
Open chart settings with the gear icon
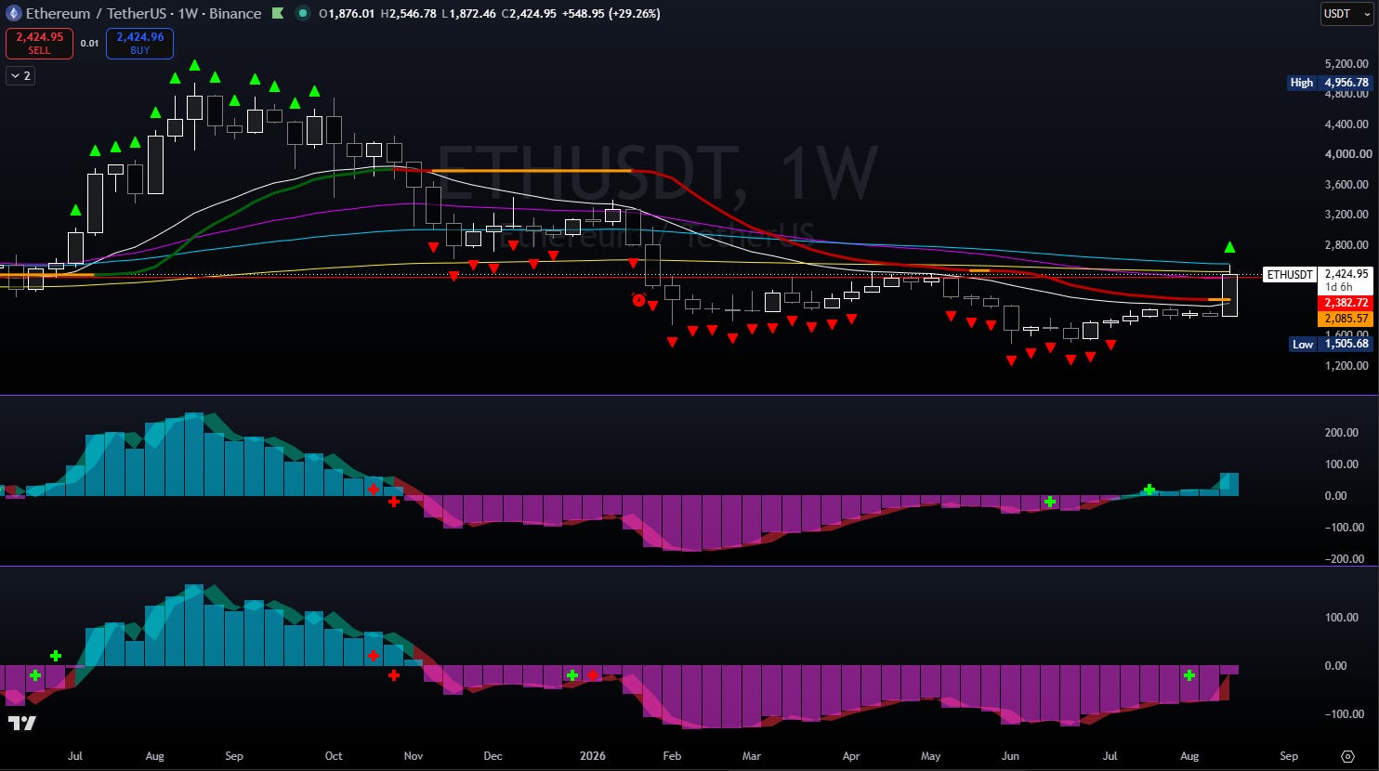(1348, 756)
